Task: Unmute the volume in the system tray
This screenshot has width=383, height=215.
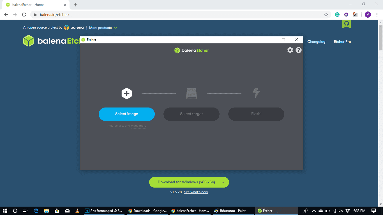Action: coord(340,211)
